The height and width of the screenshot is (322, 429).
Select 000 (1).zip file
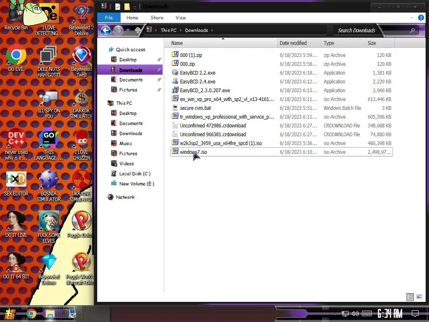281,55
